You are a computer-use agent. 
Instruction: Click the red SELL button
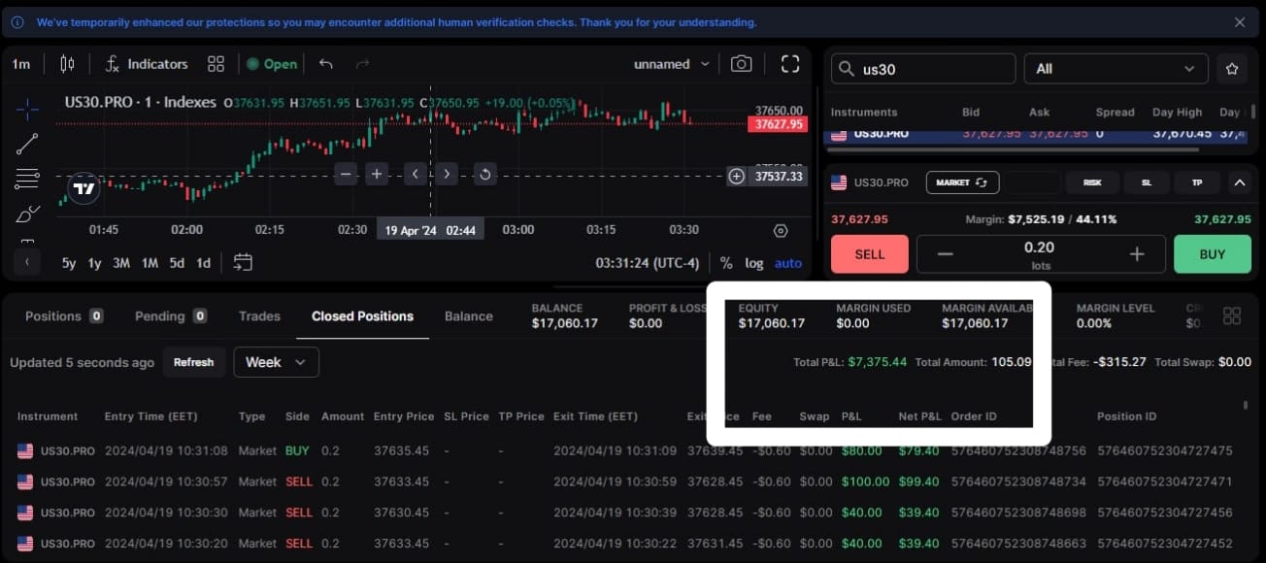[870, 254]
